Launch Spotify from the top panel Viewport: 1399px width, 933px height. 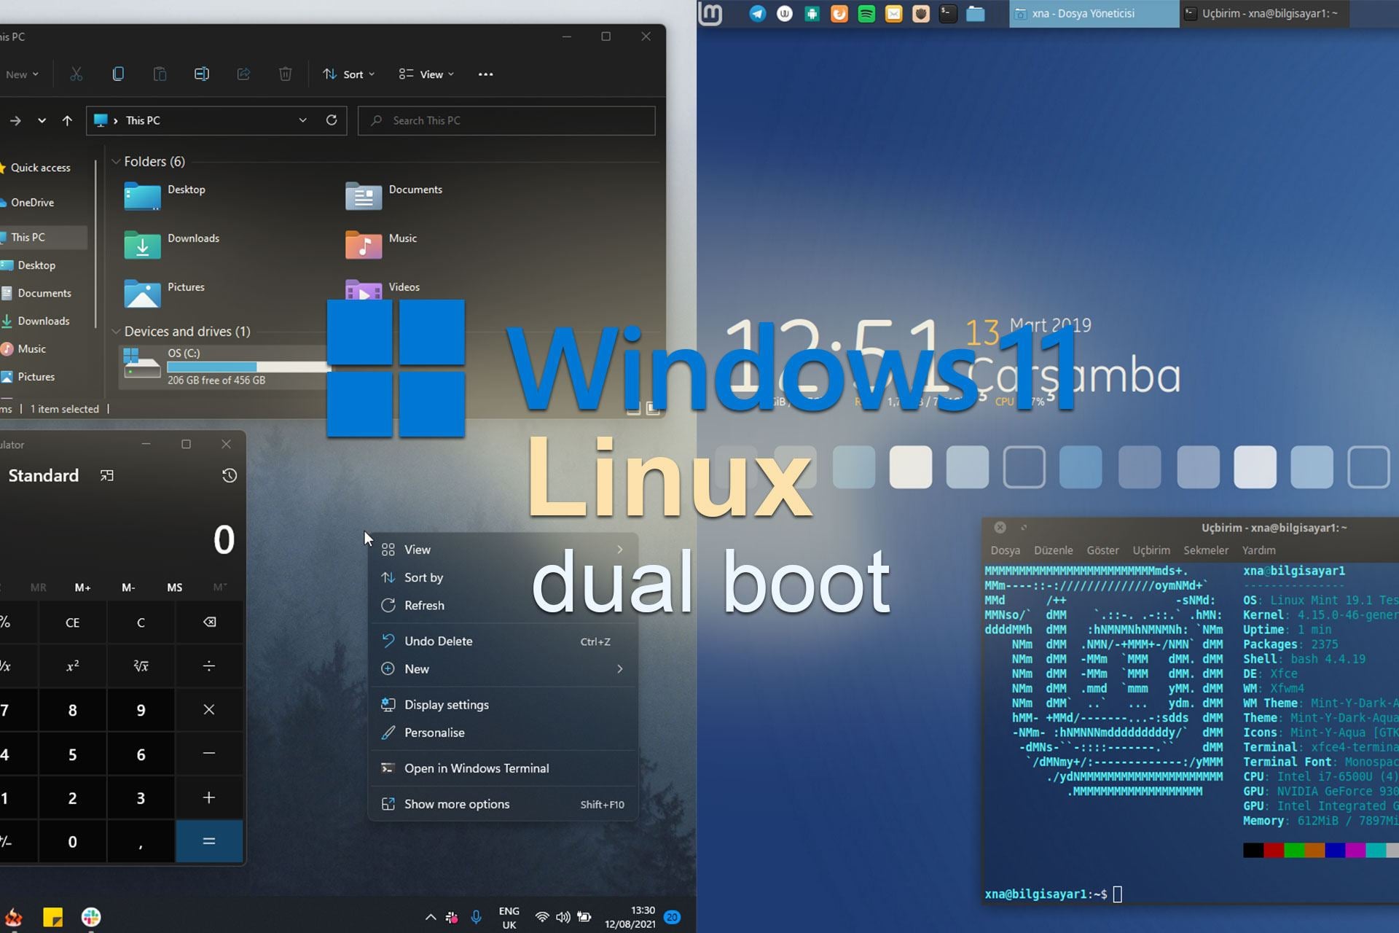pos(866,13)
